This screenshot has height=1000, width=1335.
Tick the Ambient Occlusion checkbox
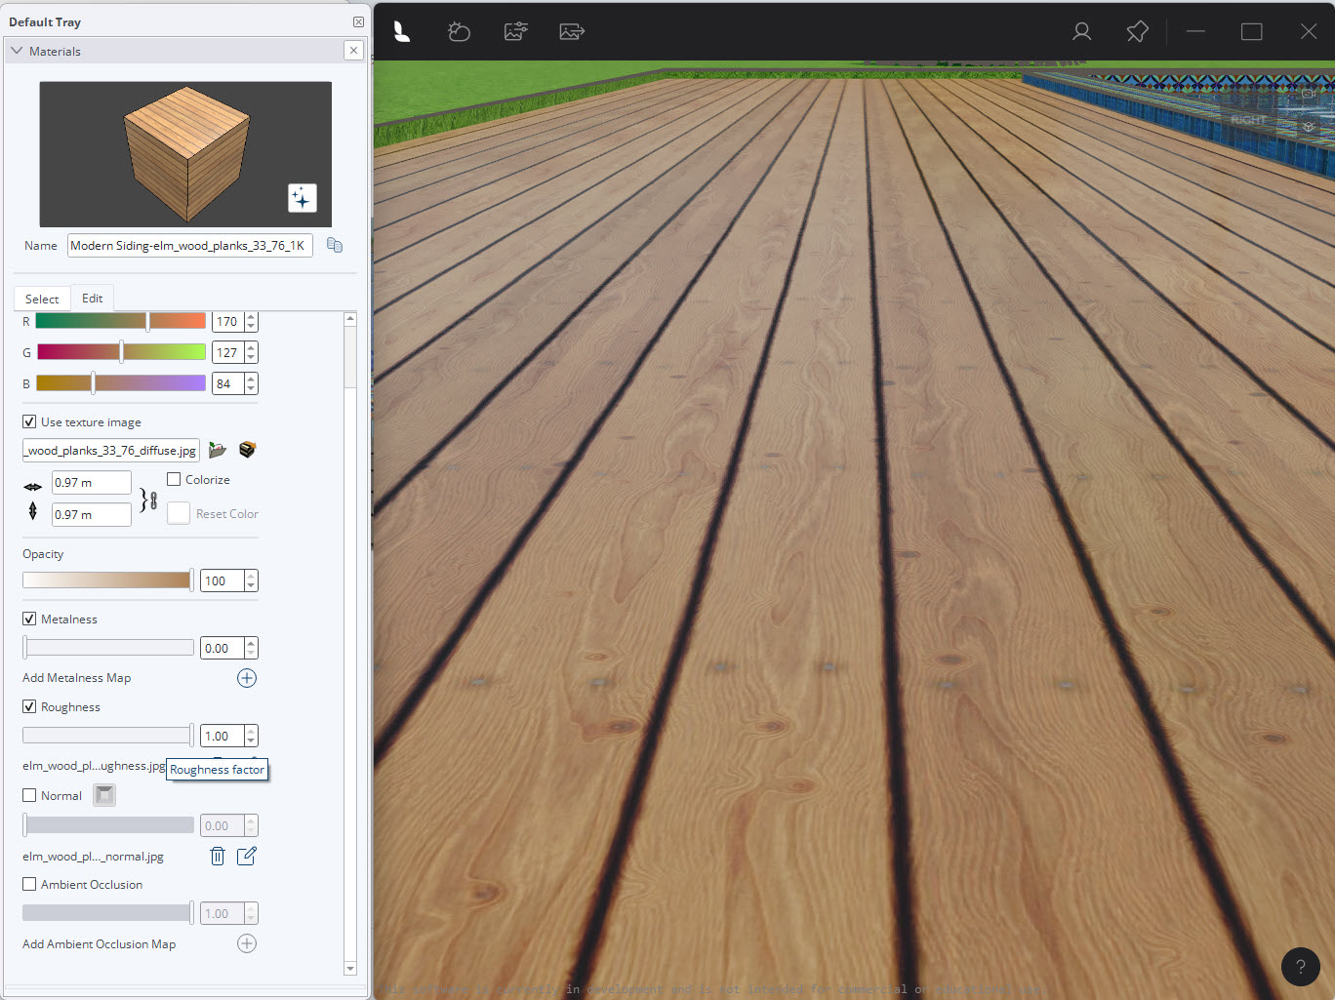(x=29, y=884)
